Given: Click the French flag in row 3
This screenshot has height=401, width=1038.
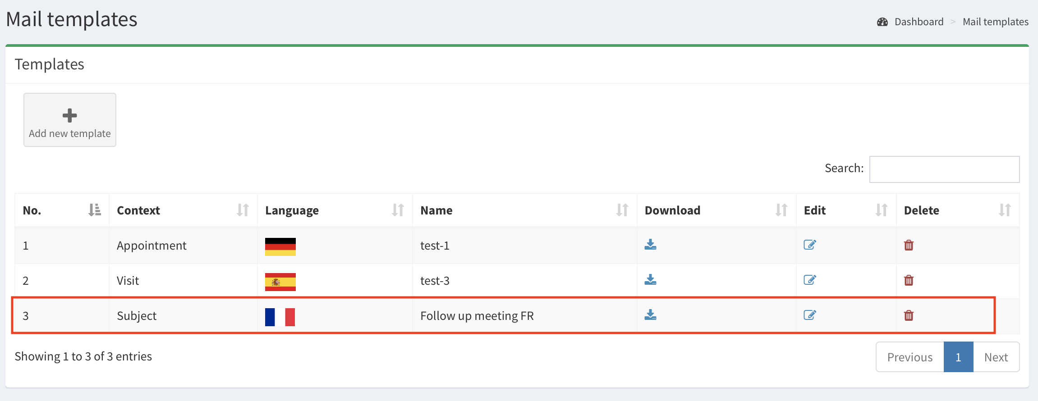Looking at the screenshot, I should [280, 317].
